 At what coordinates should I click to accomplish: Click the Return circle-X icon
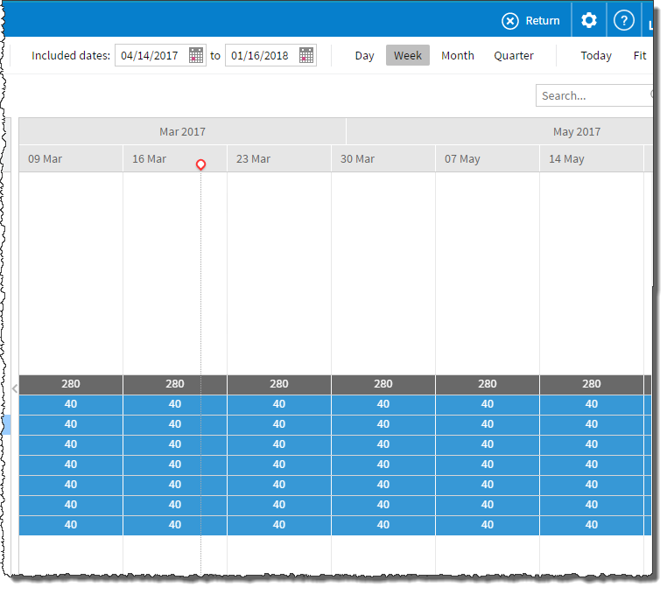pyautogui.click(x=510, y=21)
